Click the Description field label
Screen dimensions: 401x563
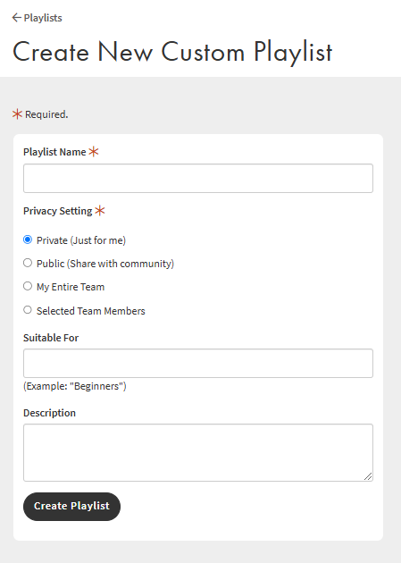point(49,413)
